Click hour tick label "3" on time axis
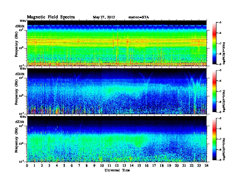The image size is (246, 190). click(49, 165)
